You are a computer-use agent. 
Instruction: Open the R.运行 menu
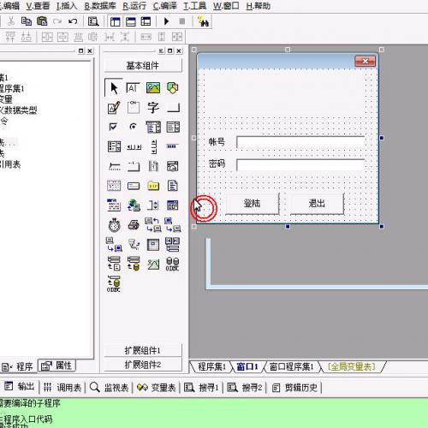tap(134, 6)
